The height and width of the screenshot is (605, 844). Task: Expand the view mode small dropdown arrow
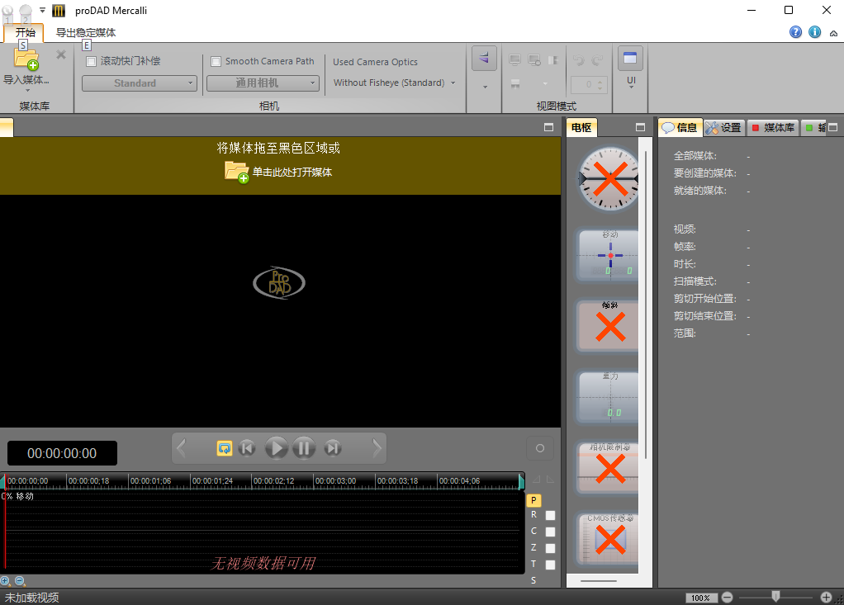tap(545, 84)
